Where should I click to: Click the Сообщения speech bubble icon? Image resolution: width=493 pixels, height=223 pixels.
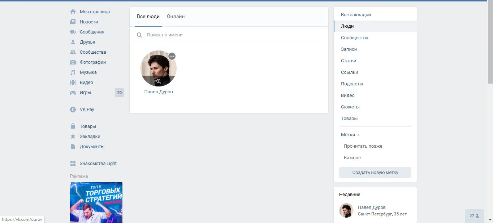click(73, 32)
